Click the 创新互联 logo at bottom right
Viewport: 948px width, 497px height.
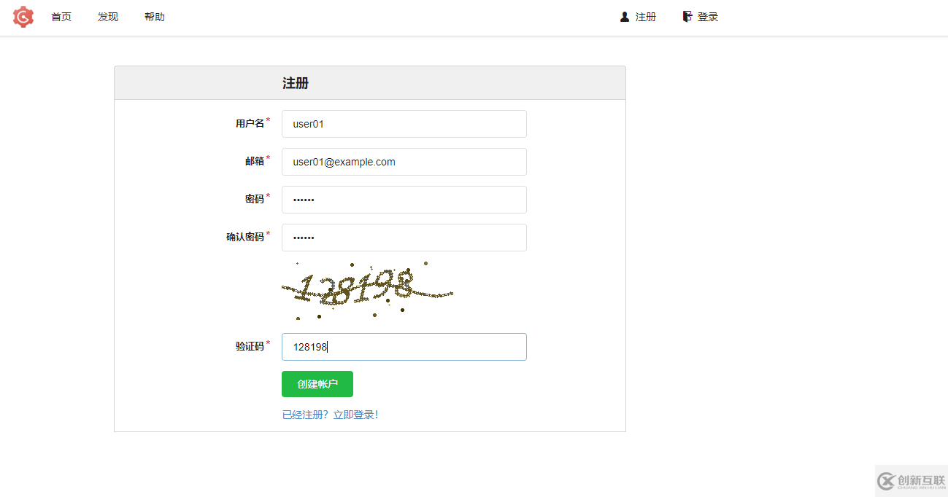(911, 480)
